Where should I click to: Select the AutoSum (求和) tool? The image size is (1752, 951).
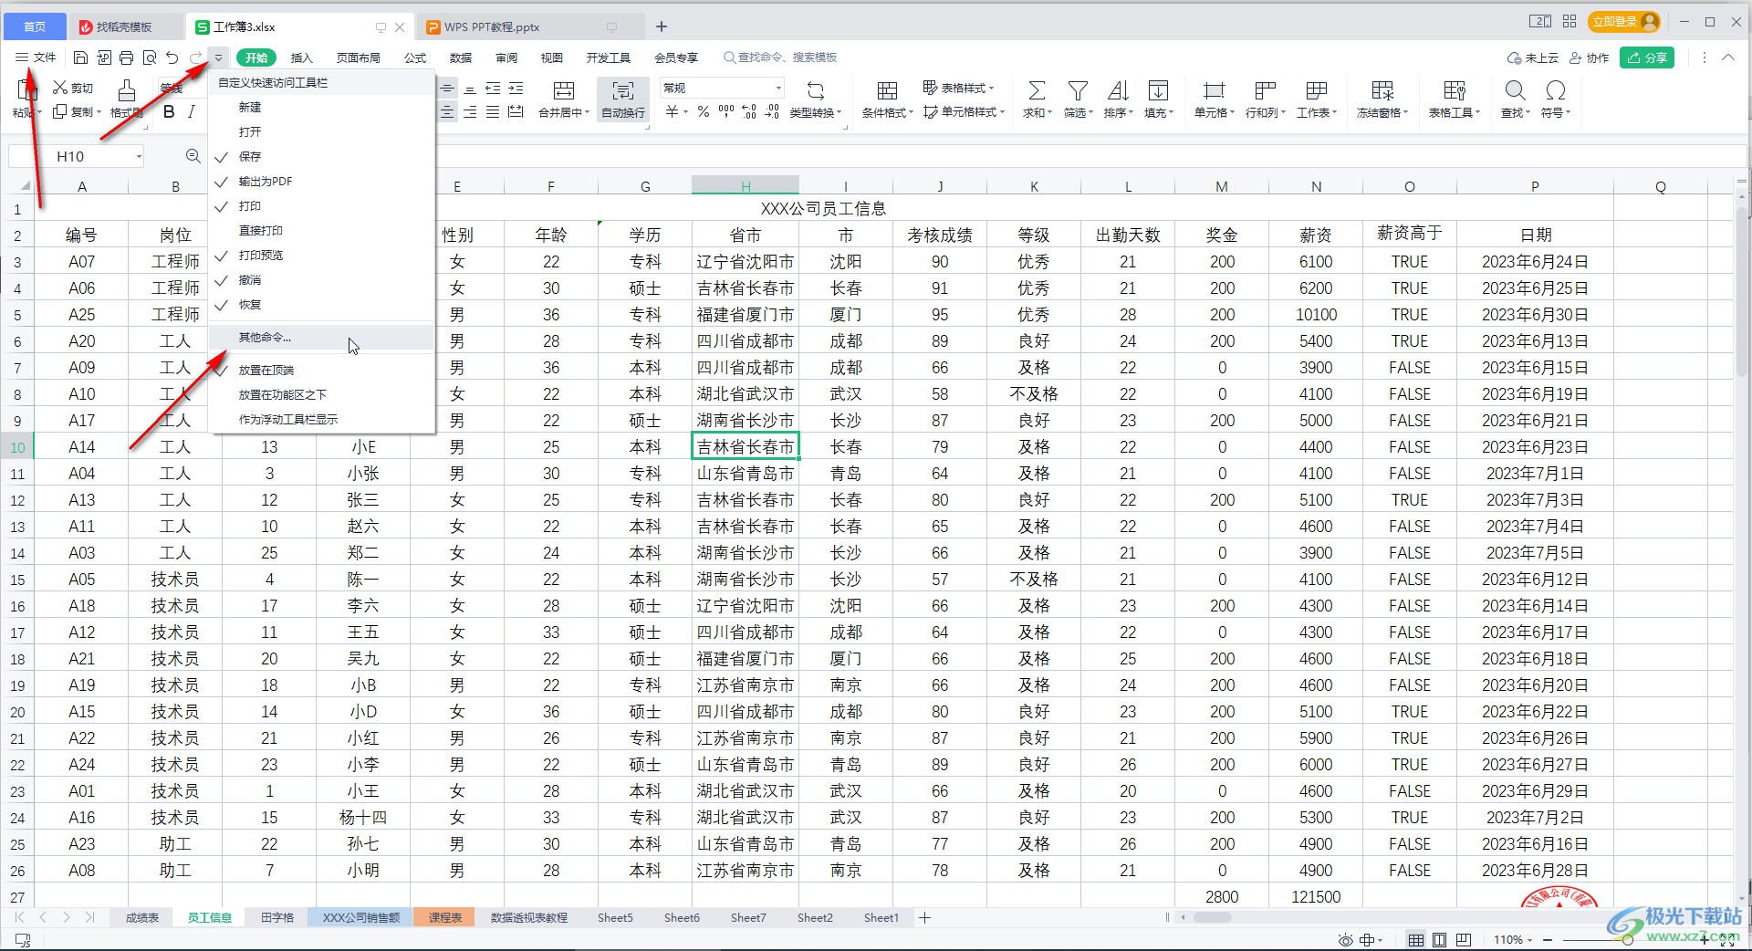point(1036,99)
